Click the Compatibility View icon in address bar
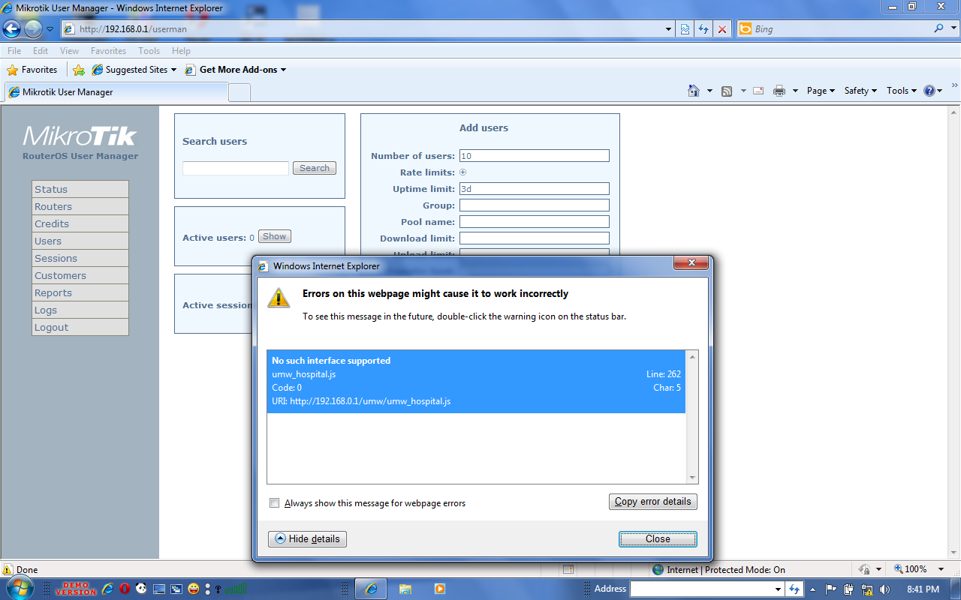 (x=685, y=29)
